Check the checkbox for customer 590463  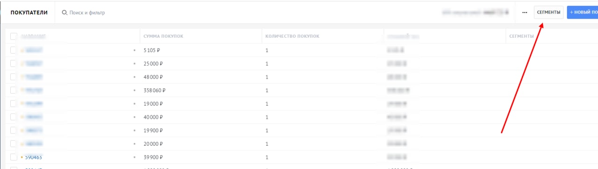pyautogui.click(x=13, y=157)
